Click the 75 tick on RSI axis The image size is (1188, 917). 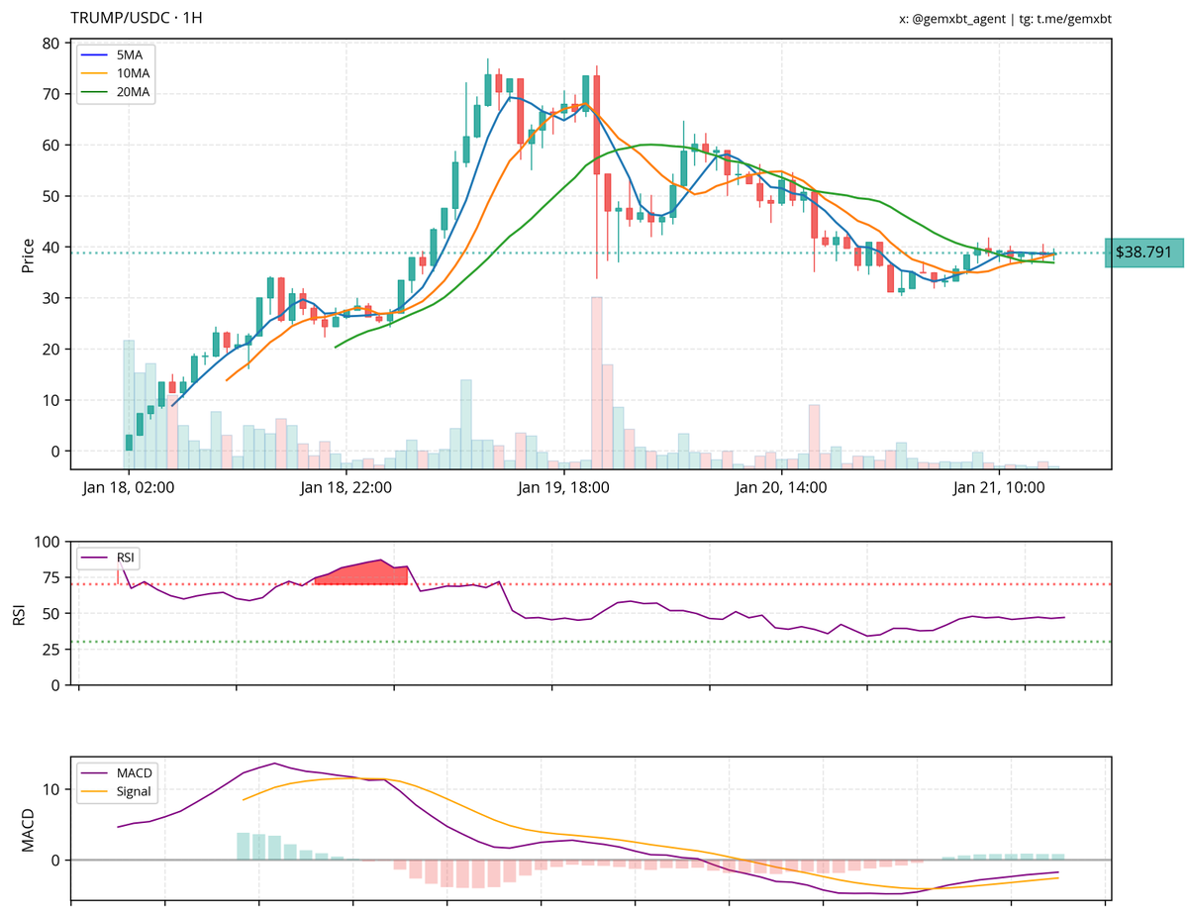[50, 577]
